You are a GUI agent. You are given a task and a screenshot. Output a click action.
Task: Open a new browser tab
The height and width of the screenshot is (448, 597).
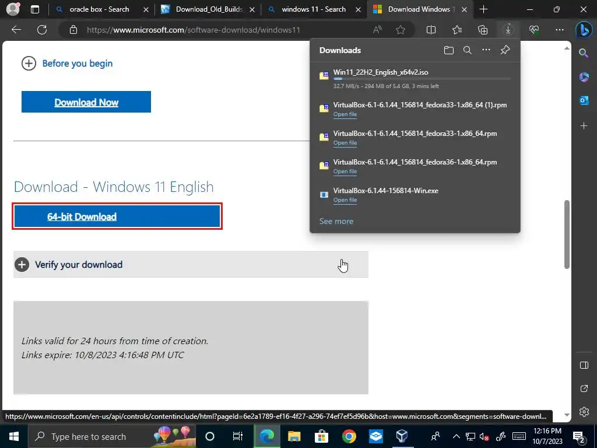483,9
